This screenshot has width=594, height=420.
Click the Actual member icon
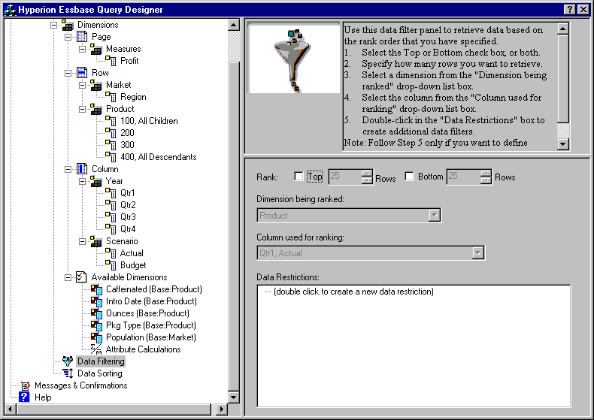(111, 253)
